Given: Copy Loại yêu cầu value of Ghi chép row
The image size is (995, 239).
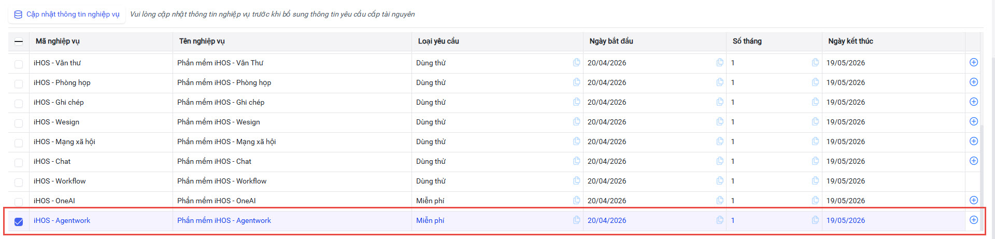Looking at the screenshot, I should pos(576,102).
